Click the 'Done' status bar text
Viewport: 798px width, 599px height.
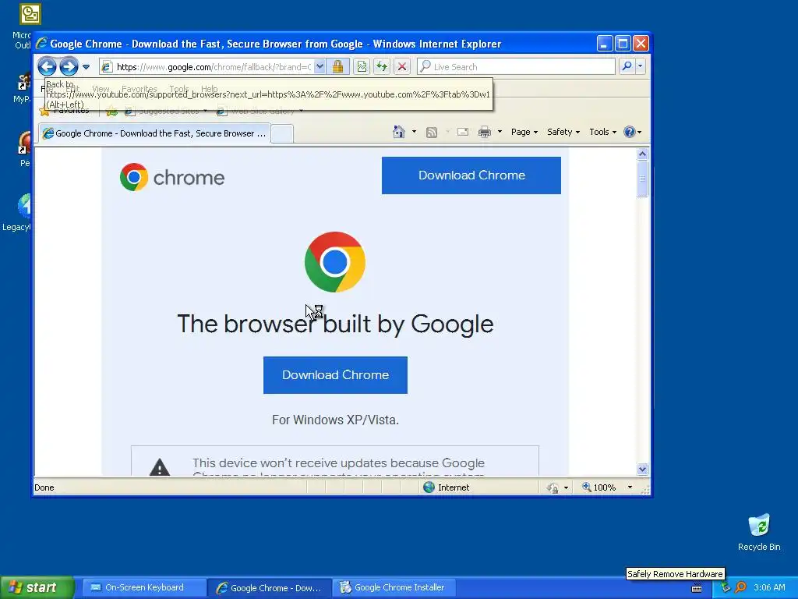(x=44, y=487)
